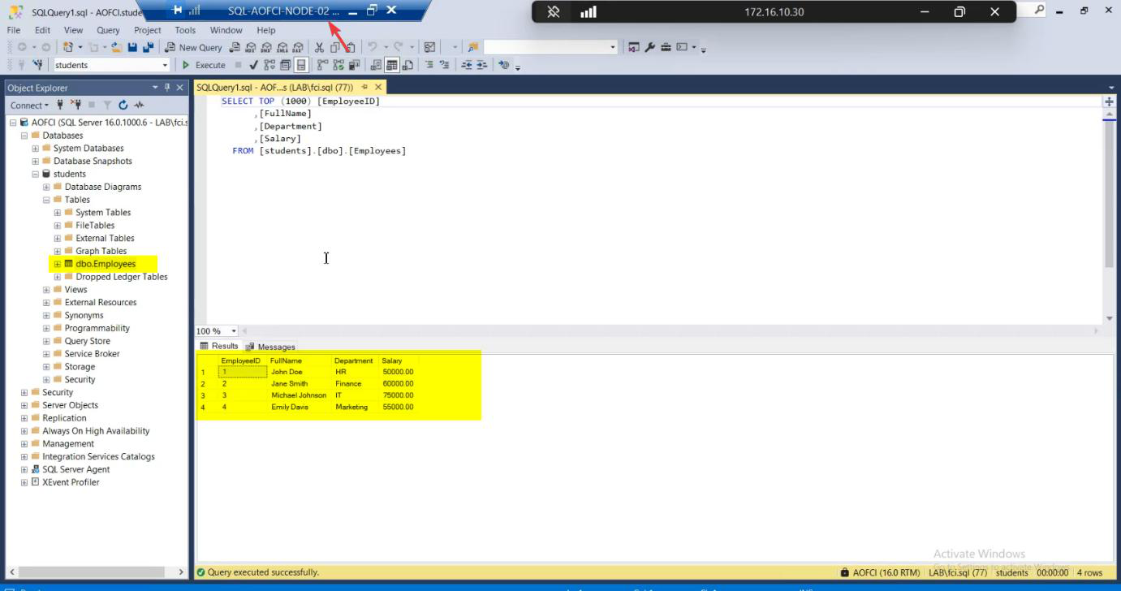Viewport: 1121px width, 591px height.
Task: Click the Analysis Services DAX Query icon
Action: (298, 47)
